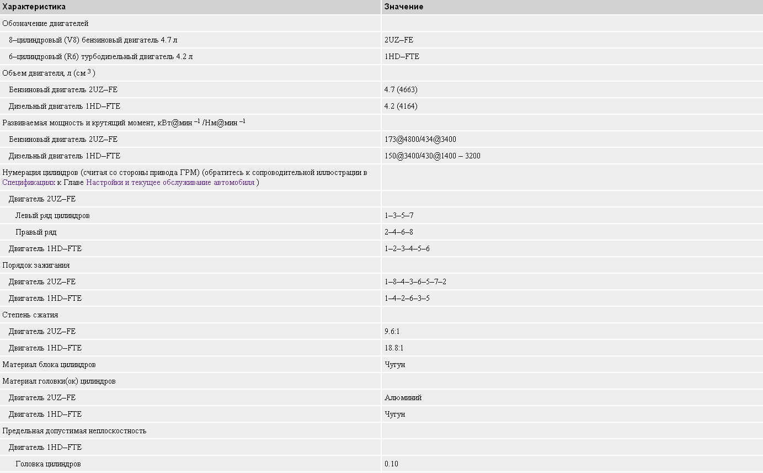
Task: Select the 4.2 (4164) displacement value
Action: 401,106
